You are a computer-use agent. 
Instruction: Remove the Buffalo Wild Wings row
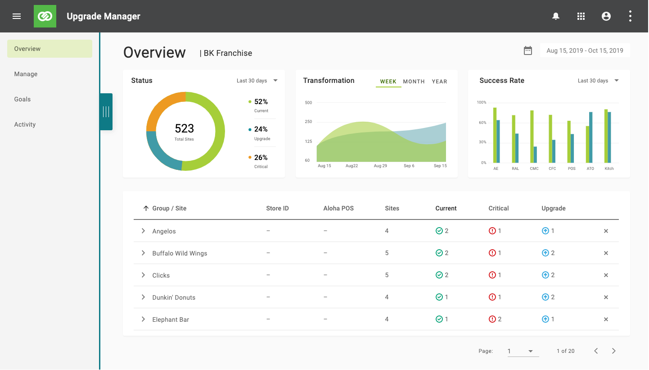[x=606, y=253]
